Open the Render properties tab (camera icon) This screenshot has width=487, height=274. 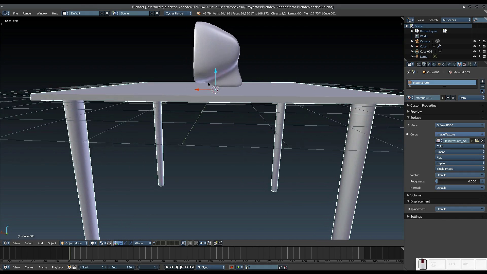pos(419,64)
